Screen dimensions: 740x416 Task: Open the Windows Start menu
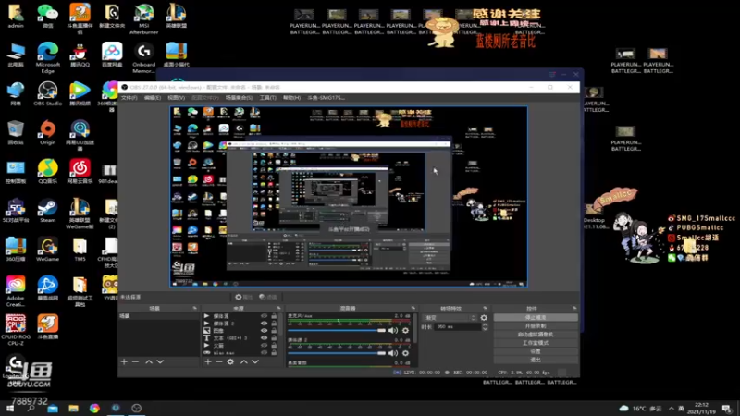pos(10,409)
